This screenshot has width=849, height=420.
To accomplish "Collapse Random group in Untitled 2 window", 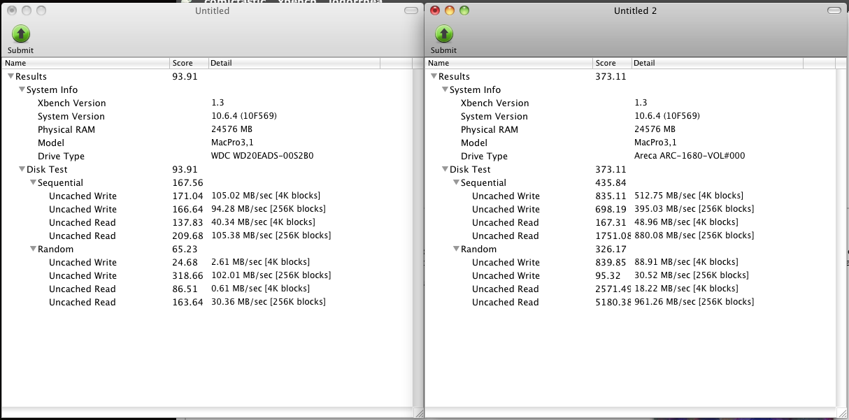I will (x=456, y=249).
